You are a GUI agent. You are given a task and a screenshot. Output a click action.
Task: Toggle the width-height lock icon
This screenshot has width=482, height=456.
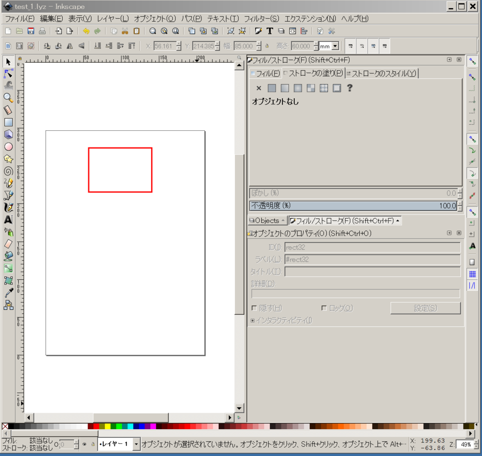coord(267,46)
